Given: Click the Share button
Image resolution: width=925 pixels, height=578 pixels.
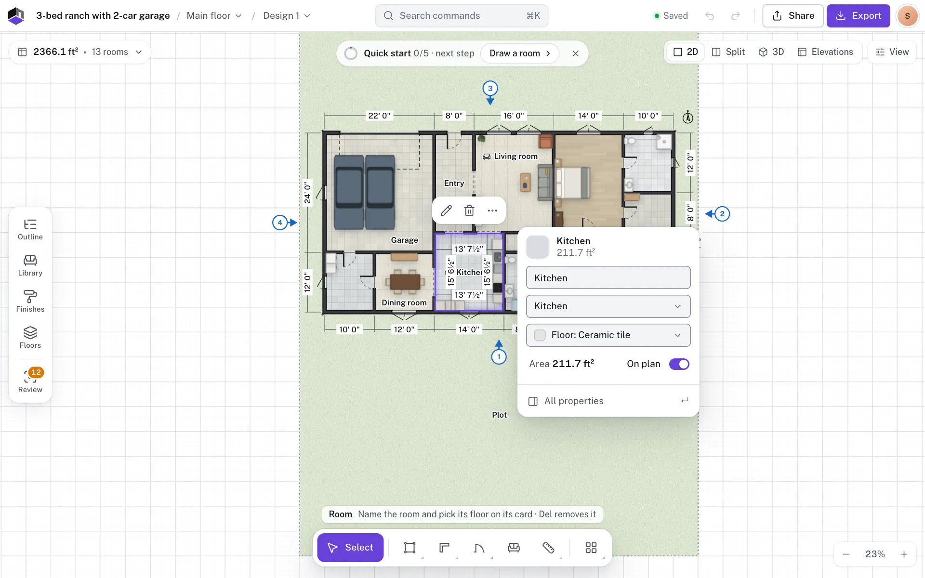Looking at the screenshot, I should (x=793, y=16).
